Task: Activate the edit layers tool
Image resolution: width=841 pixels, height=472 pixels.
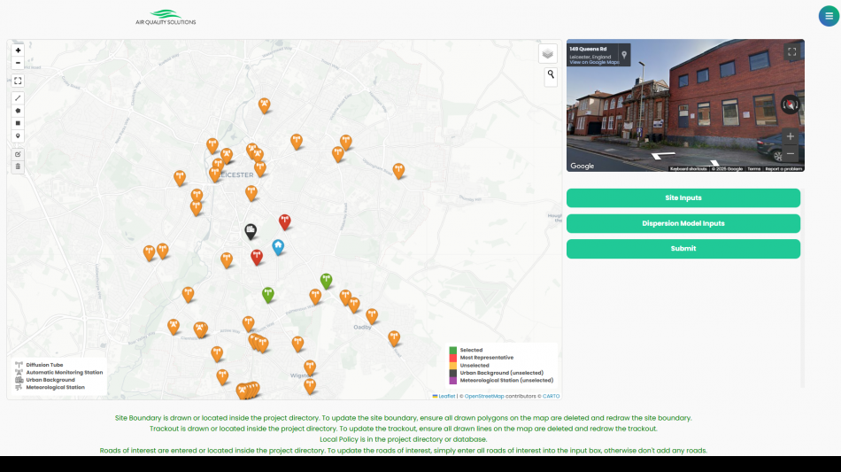Action: point(18,154)
